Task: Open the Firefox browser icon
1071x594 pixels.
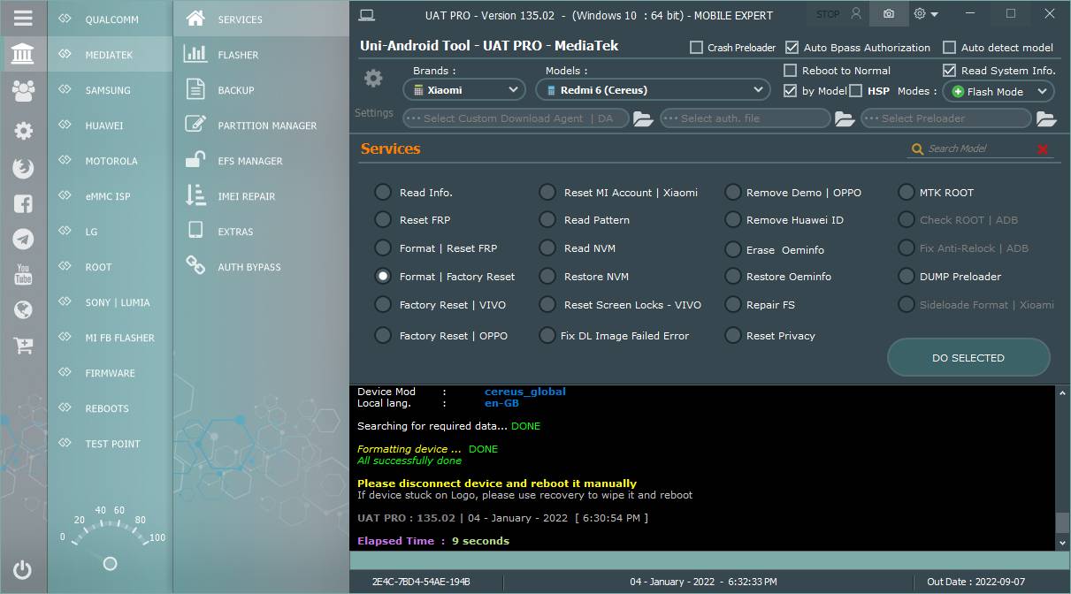Action: 23,168
